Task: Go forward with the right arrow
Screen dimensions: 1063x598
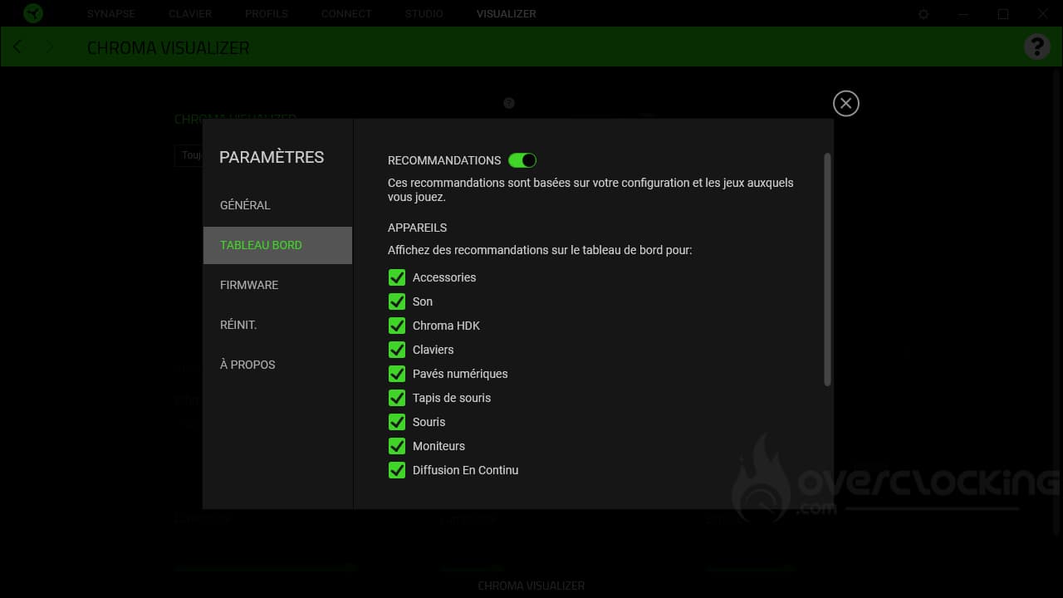Action: pos(49,47)
